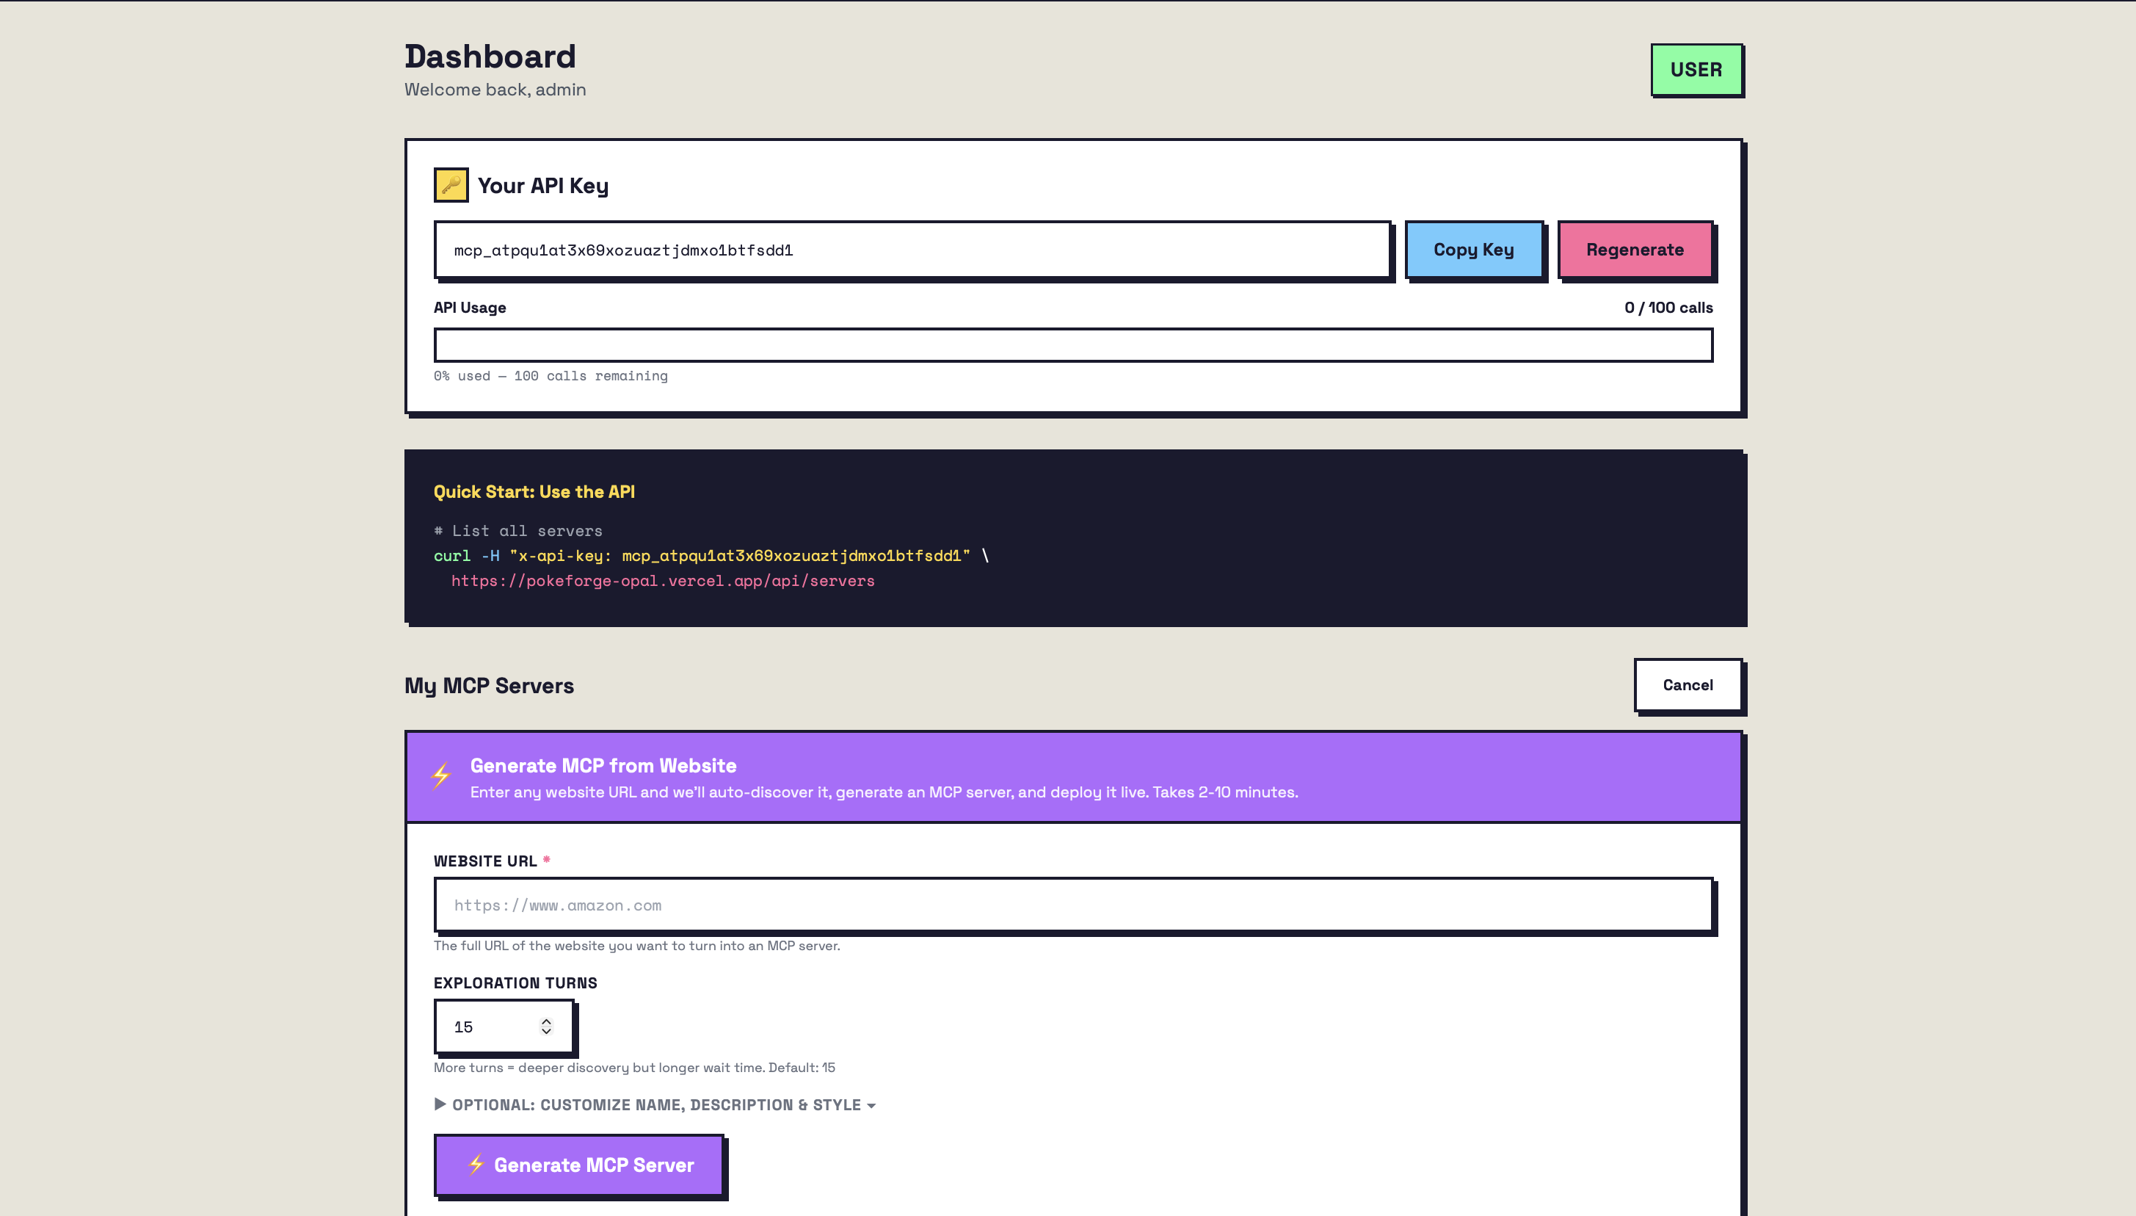The width and height of the screenshot is (2136, 1216).
Task: Click the API Usage progress bar
Action: click(1072, 345)
